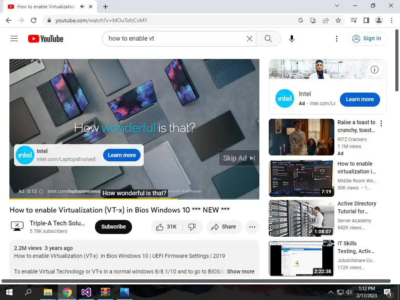The image size is (400, 300).
Task: Open the Triple-A Tech Solu... channel avatar
Action: pos(17,226)
